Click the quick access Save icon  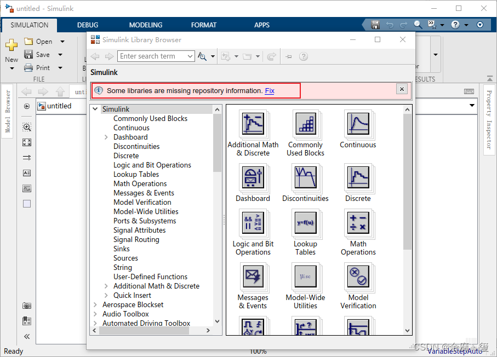(x=375, y=25)
